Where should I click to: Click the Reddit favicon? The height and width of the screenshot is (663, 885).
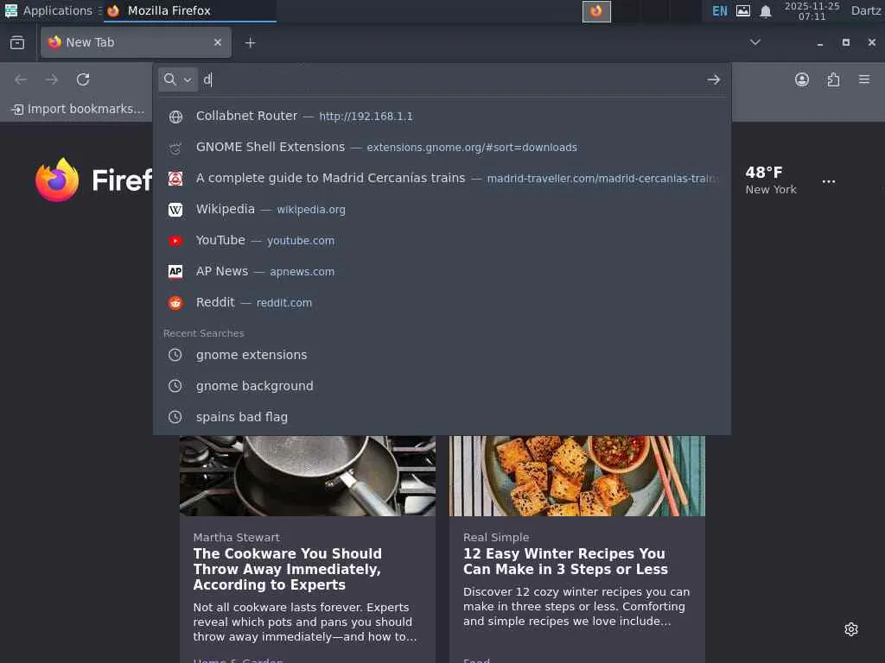(175, 303)
